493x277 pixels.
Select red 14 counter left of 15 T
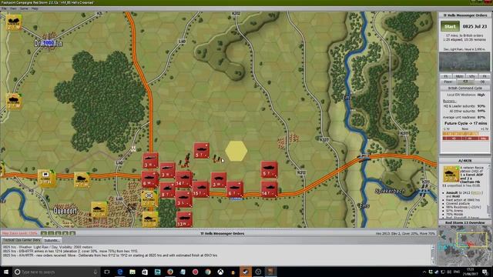tap(183, 179)
